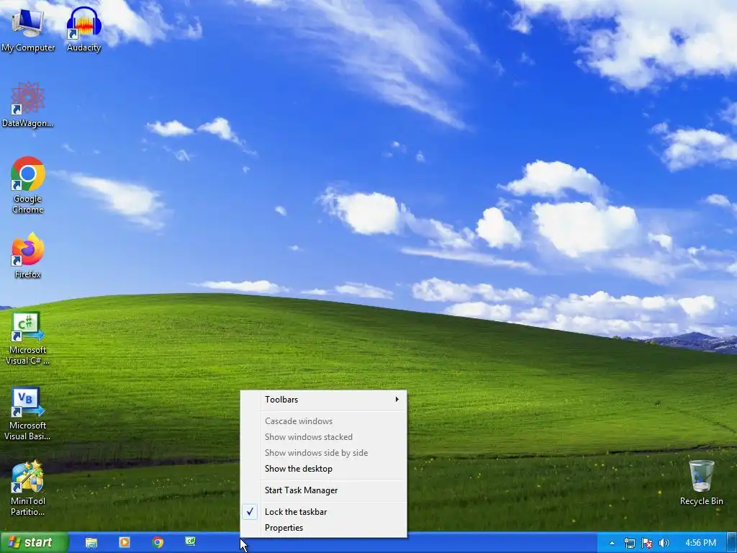Click the Show desktop strip at taskbar end
Viewport: 737px width, 553px height.
coord(732,543)
